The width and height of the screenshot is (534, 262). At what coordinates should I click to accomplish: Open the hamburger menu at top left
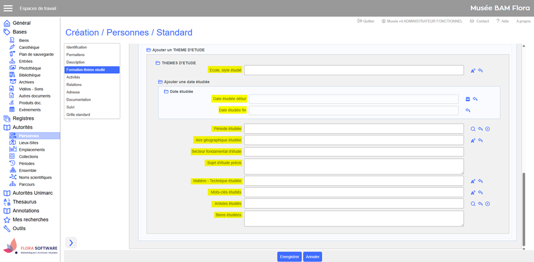pyautogui.click(x=8, y=8)
